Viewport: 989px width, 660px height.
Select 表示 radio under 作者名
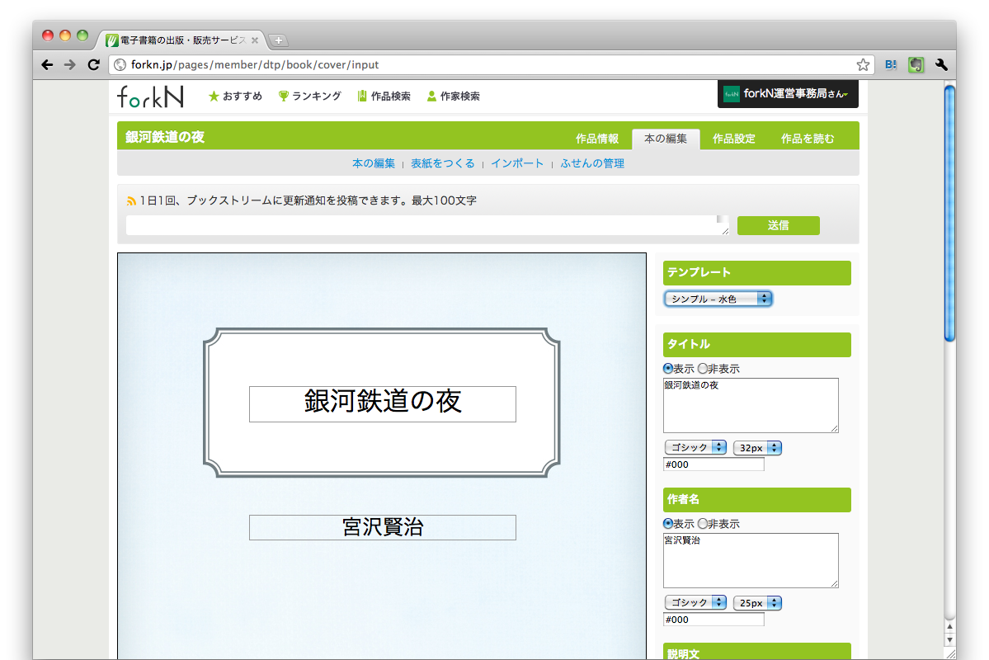coord(669,524)
